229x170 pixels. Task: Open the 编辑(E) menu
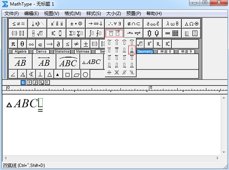(x=32, y=14)
